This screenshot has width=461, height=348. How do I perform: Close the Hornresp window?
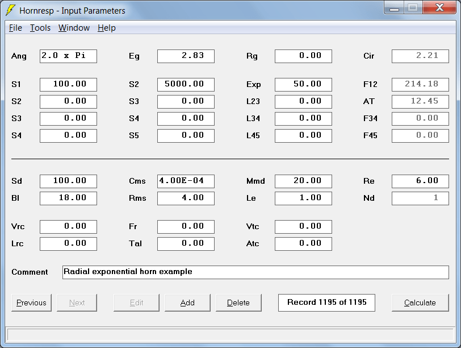439,7
